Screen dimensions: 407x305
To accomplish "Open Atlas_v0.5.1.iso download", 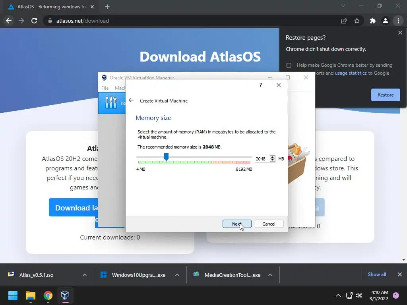I will (x=36, y=275).
